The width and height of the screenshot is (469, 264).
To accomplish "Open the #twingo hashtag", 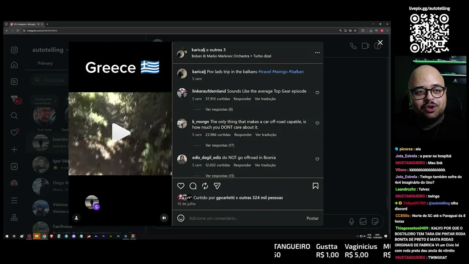I will (x=280, y=71).
